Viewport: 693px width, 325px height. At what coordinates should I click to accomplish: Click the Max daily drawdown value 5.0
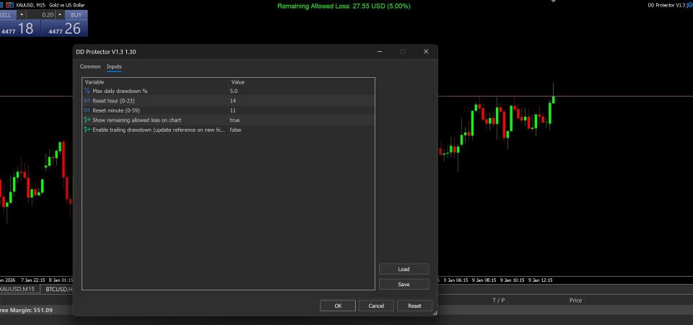click(x=234, y=91)
